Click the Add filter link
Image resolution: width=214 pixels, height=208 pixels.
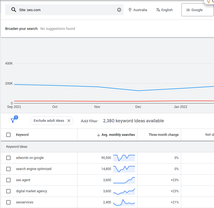[x=89, y=121]
